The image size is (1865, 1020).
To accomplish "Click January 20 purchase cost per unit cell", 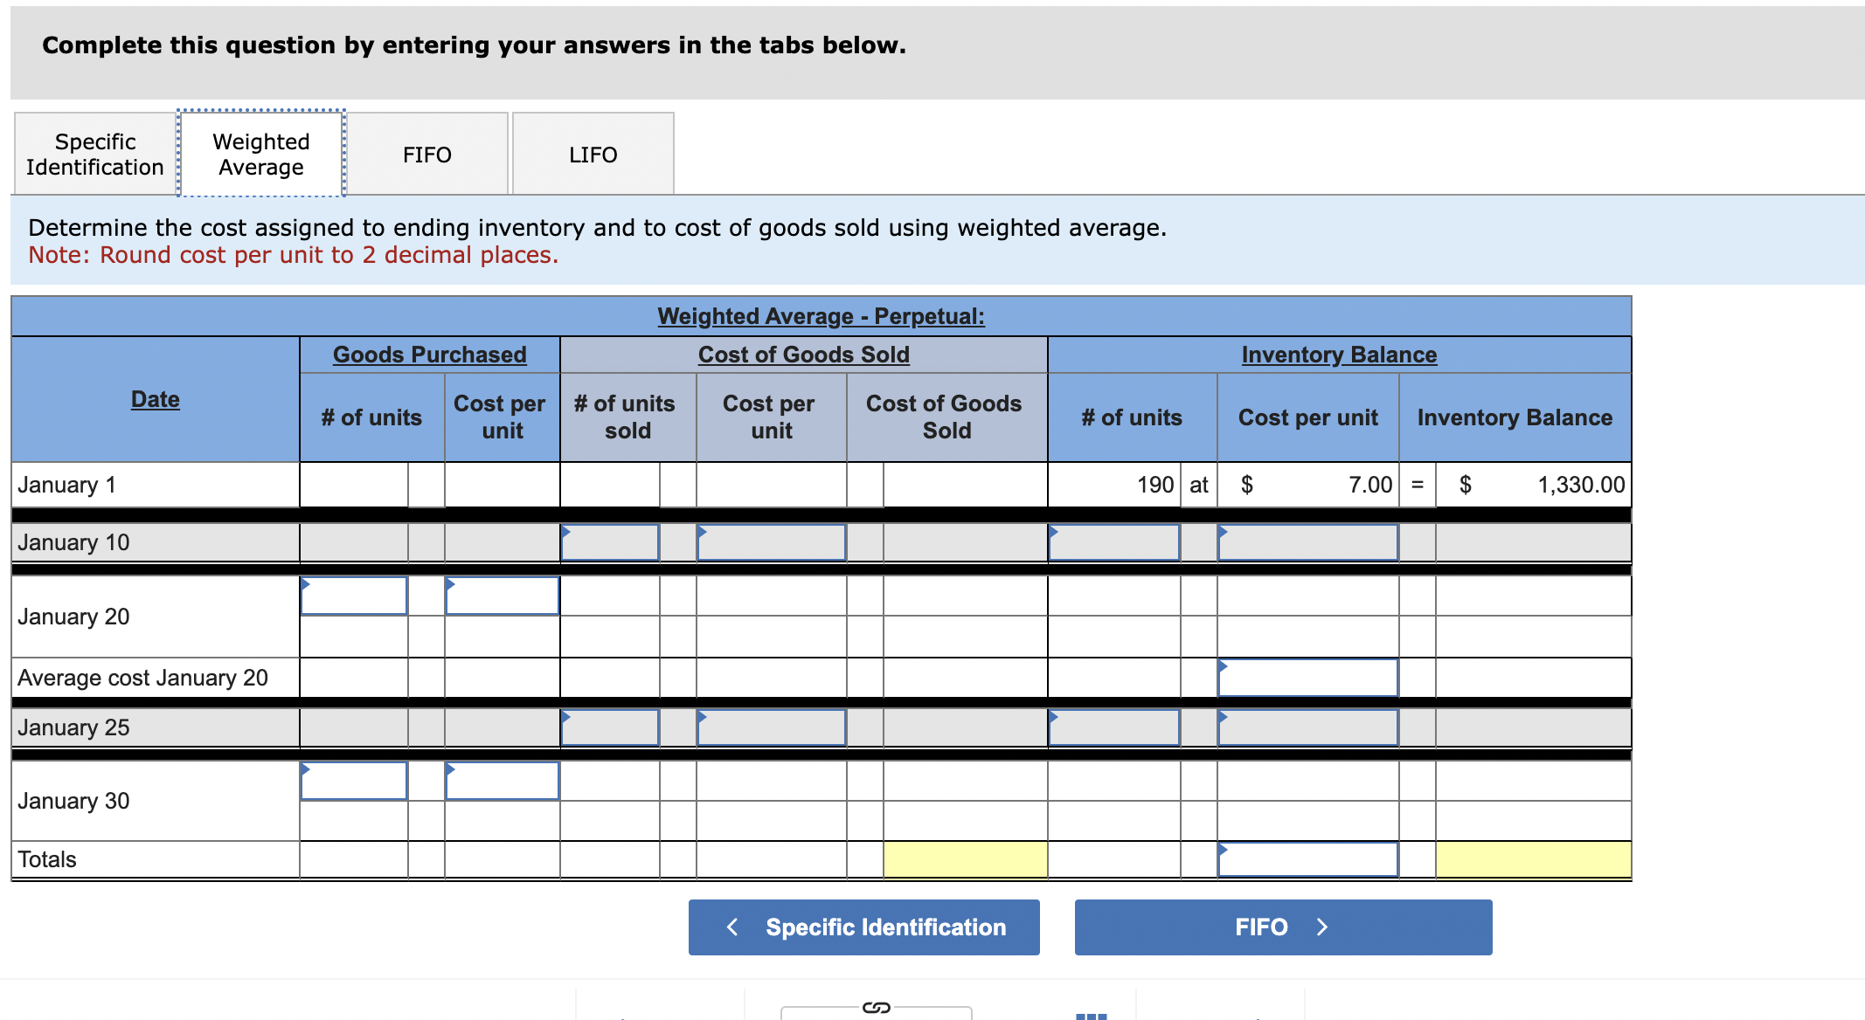I will [501, 595].
